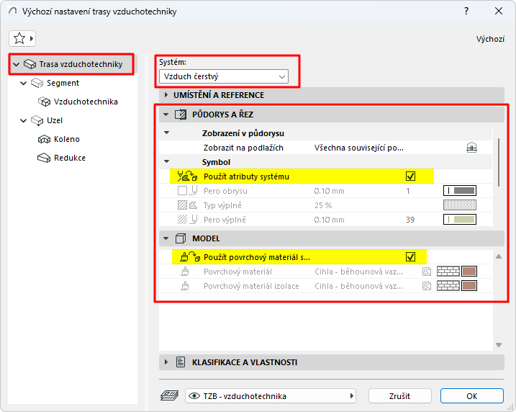Close the dialog with X button
The width and height of the screenshot is (516, 412).
(499, 12)
